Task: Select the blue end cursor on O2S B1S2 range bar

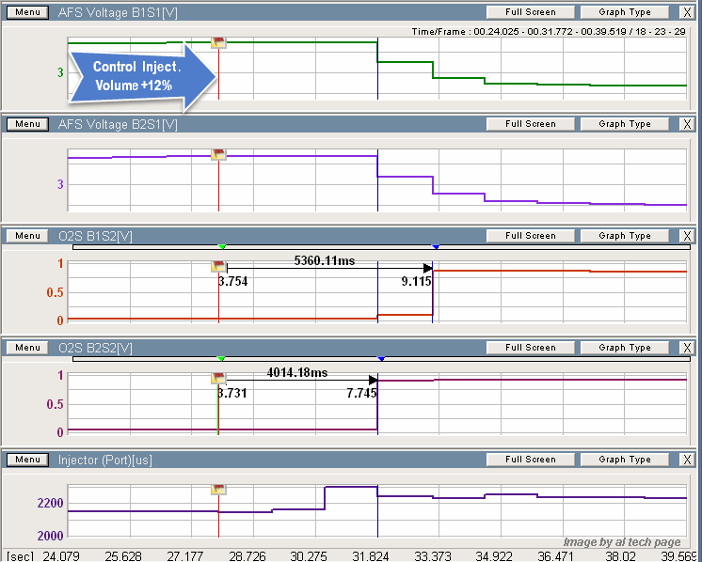Action: (435, 247)
